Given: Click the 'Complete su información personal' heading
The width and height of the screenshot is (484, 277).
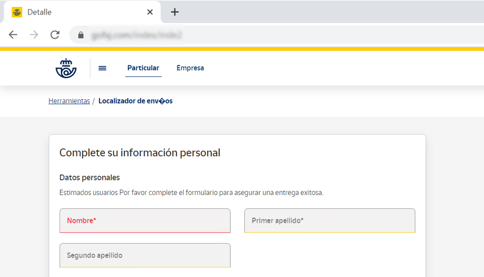Looking at the screenshot, I should point(140,152).
